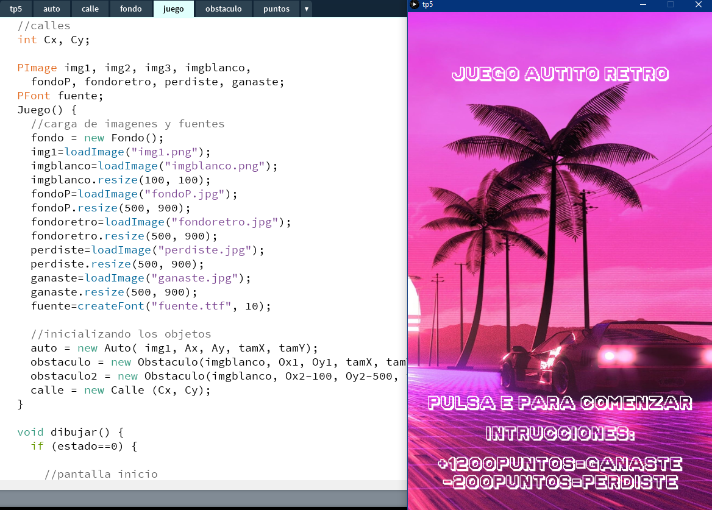This screenshot has width=712, height=510.
Task: Switch to the tp5 editor tab
Action: [16, 9]
